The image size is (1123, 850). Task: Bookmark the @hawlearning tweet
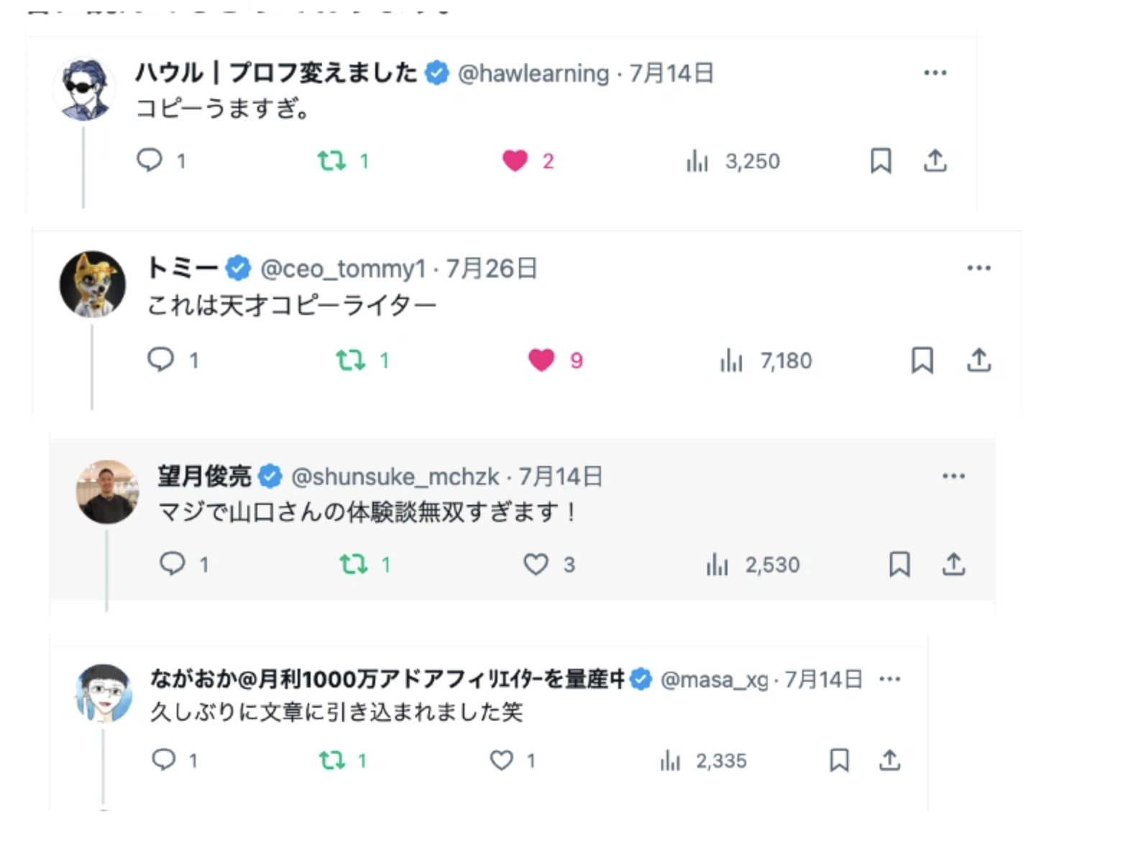[881, 160]
